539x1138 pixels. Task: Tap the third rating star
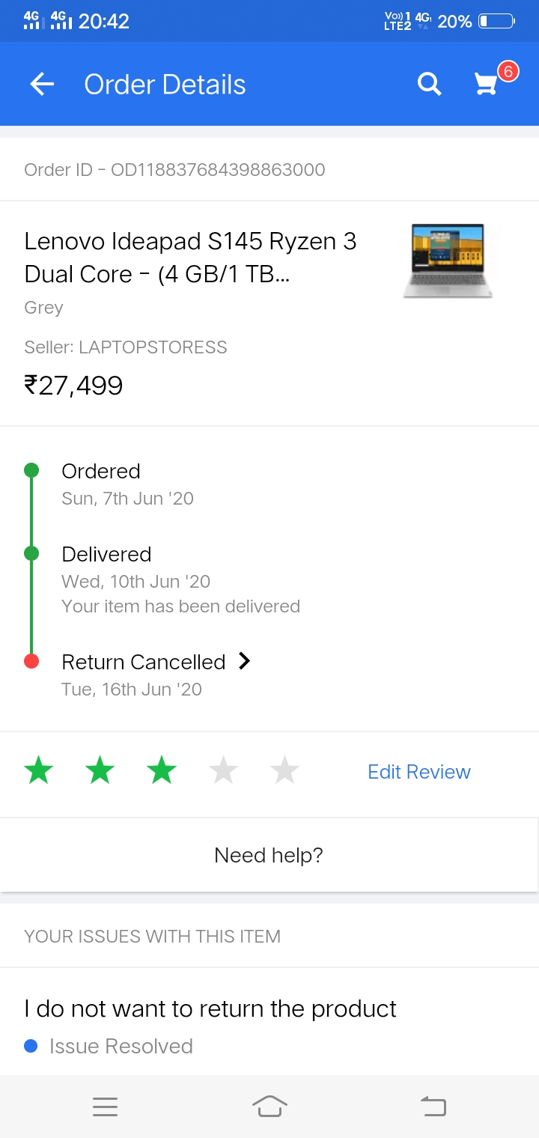click(x=162, y=770)
